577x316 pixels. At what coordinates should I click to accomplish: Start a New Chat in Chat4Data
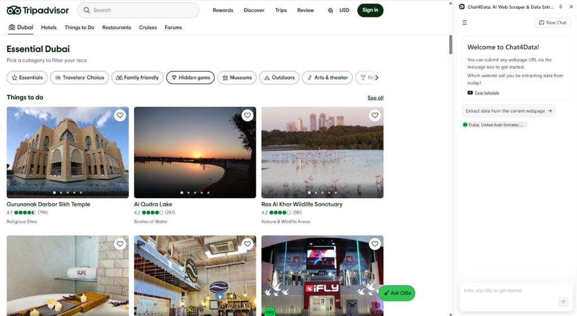(x=553, y=23)
